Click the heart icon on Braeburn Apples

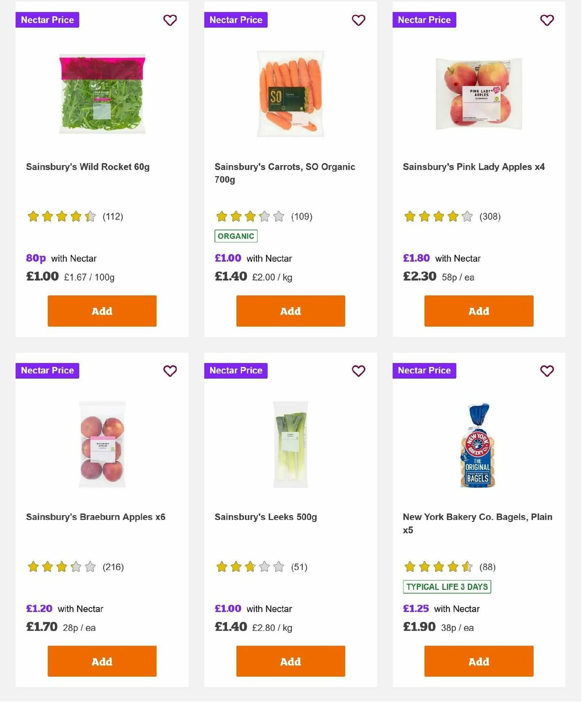[170, 370]
